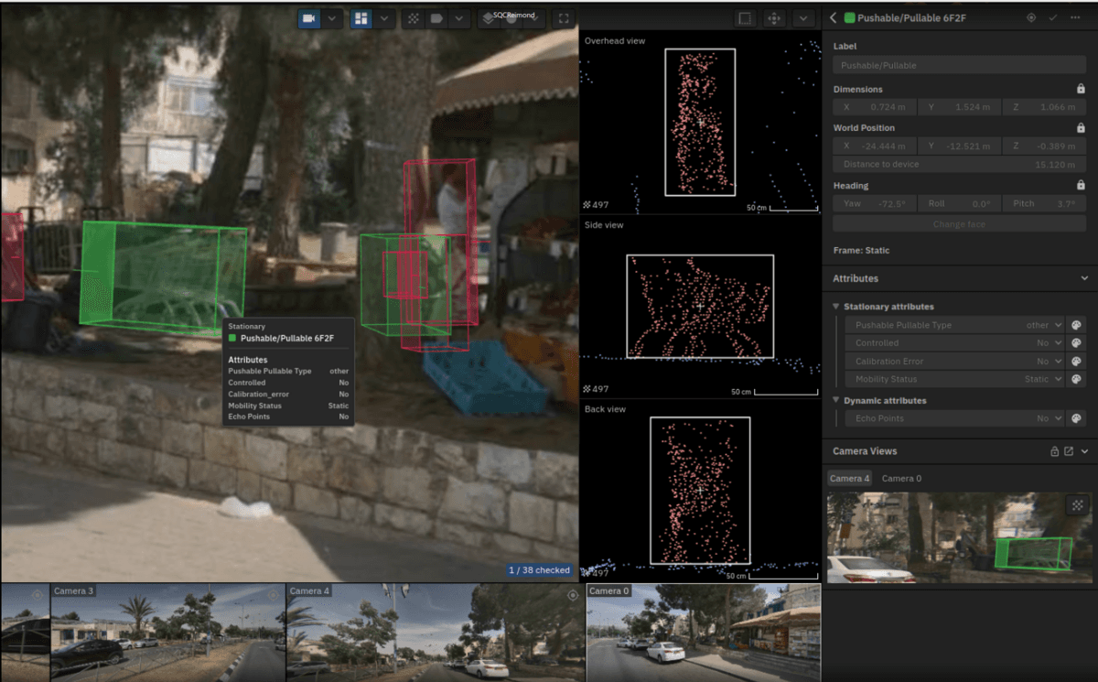Toggle the Heading lock
This screenshot has height=682, width=1098.
click(x=1081, y=186)
